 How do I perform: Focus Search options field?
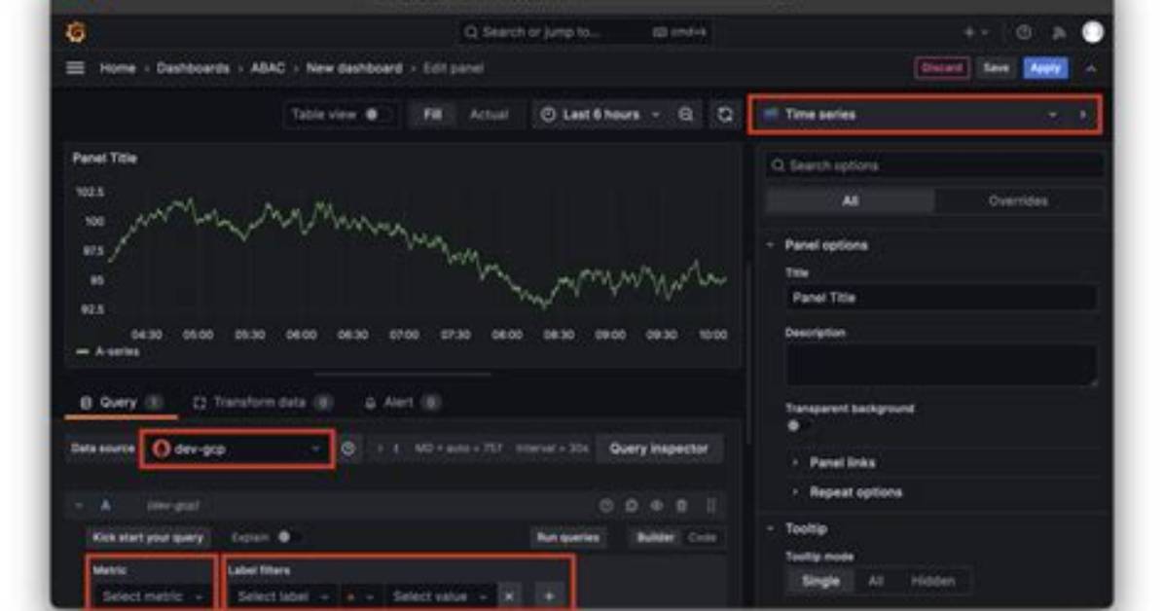(x=934, y=165)
